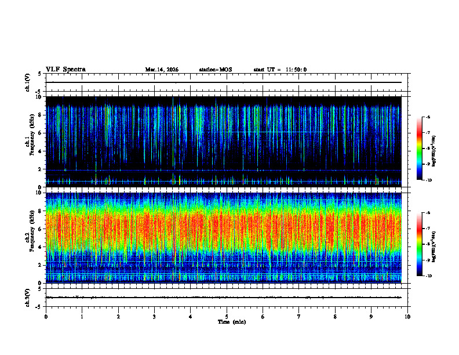Click time-axis tick label "1"
Screen dimensions: 459x355
click(82, 317)
